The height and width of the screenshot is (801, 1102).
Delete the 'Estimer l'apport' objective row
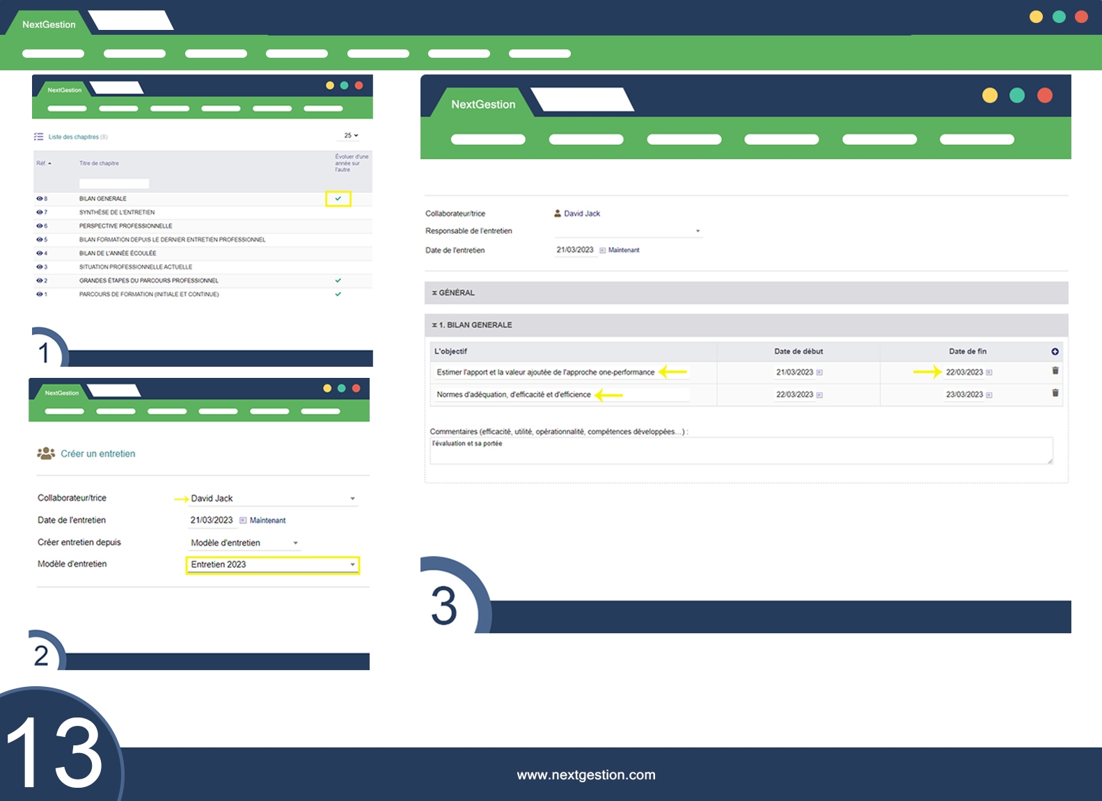(x=1055, y=371)
